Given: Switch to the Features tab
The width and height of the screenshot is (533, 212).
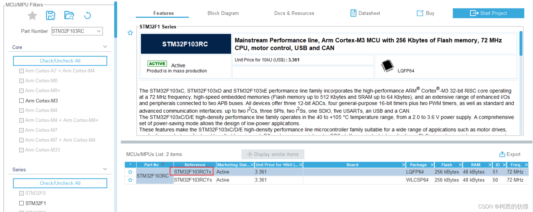Looking at the screenshot, I should 163,13.
